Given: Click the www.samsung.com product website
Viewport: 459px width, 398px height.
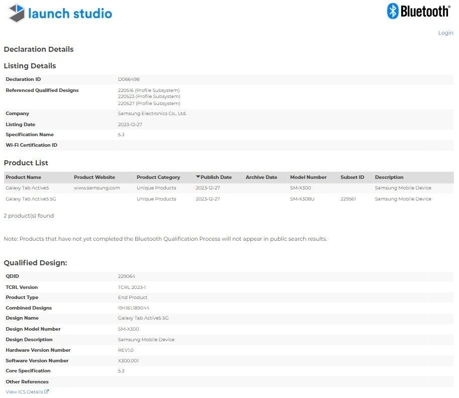Looking at the screenshot, I should (x=97, y=188).
